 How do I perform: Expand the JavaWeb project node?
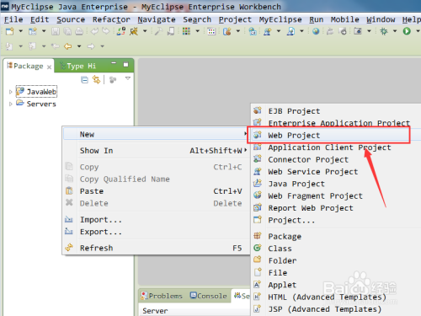click(x=10, y=92)
